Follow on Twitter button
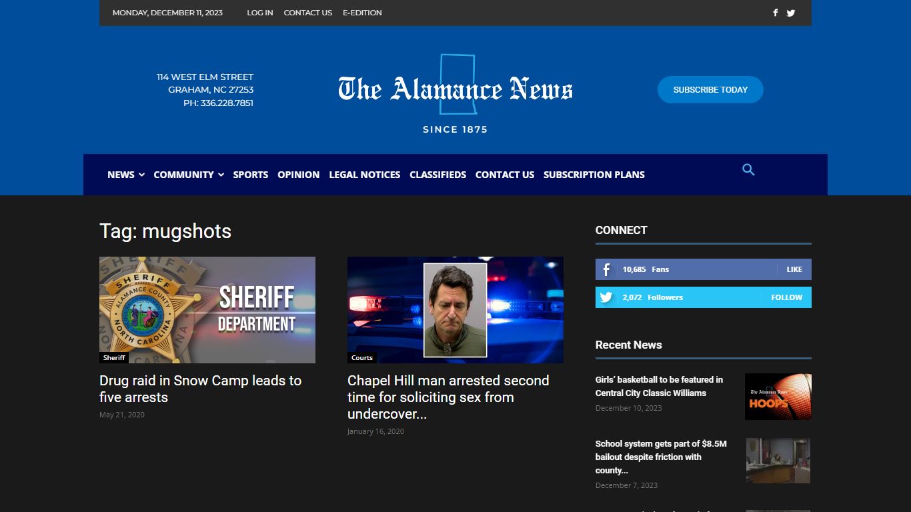The height and width of the screenshot is (512, 911). point(787,297)
